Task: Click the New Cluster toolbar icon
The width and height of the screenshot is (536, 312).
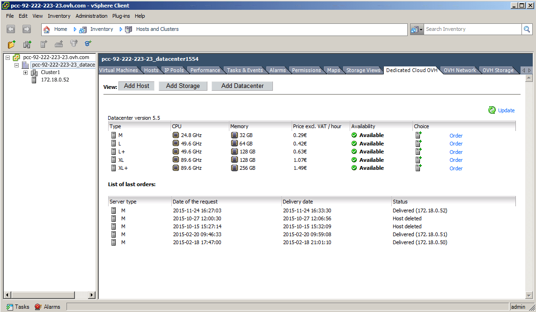Action: [x=27, y=44]
